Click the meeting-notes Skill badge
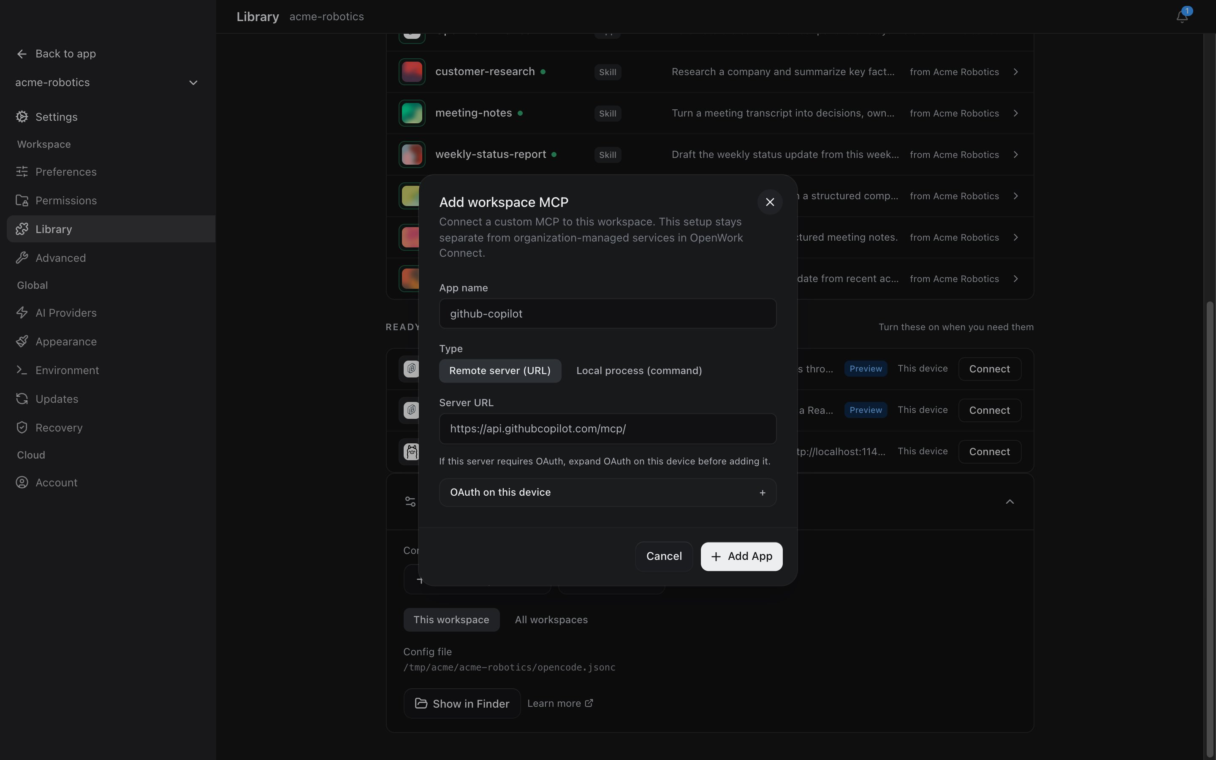The image size is (1216, 760). [x=608, y=114]
